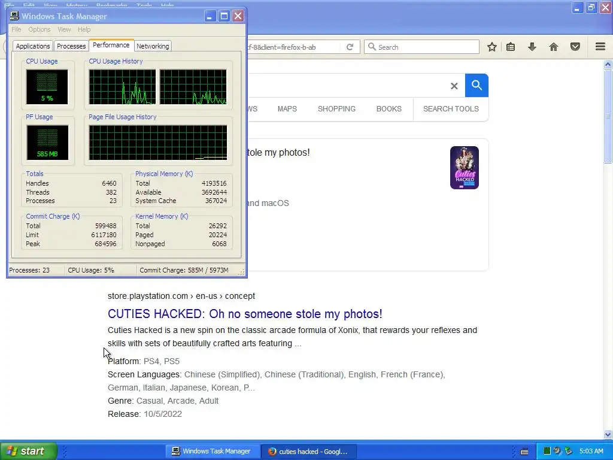Open Task Manager View menu
The width and height of the screenshot is (613, 460).
64,29
